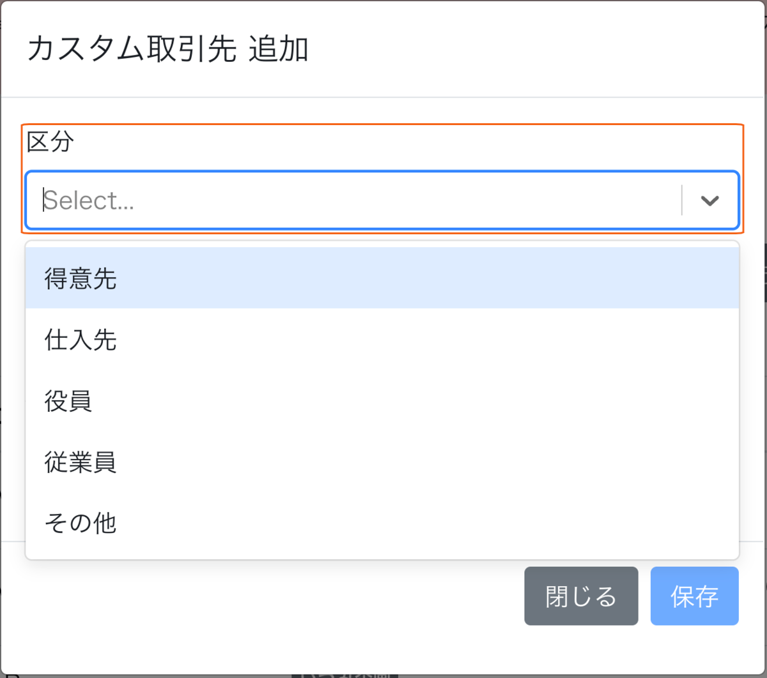Click the chevron arrow in 区分 select
767x678 pixels.
click(x=709, y=200)
